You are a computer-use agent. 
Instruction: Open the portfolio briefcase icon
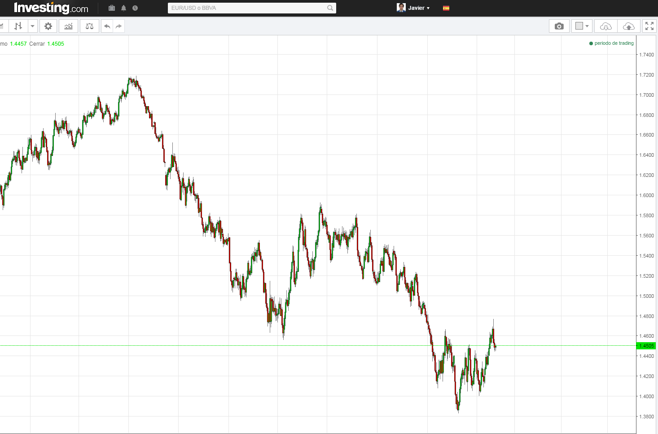[111, 8]
